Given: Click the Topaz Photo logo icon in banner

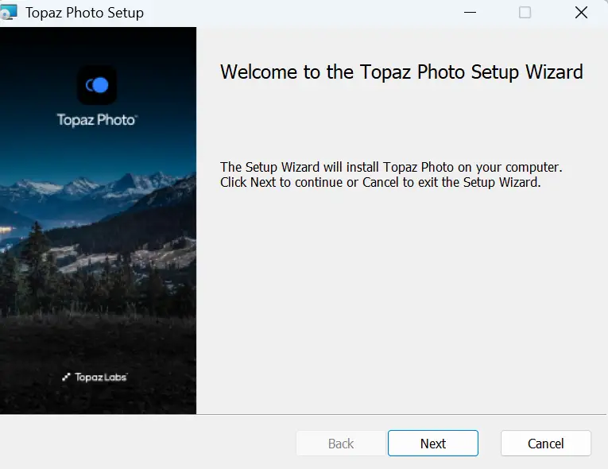Looking at the screenshot, I should [x=97, y=85].
